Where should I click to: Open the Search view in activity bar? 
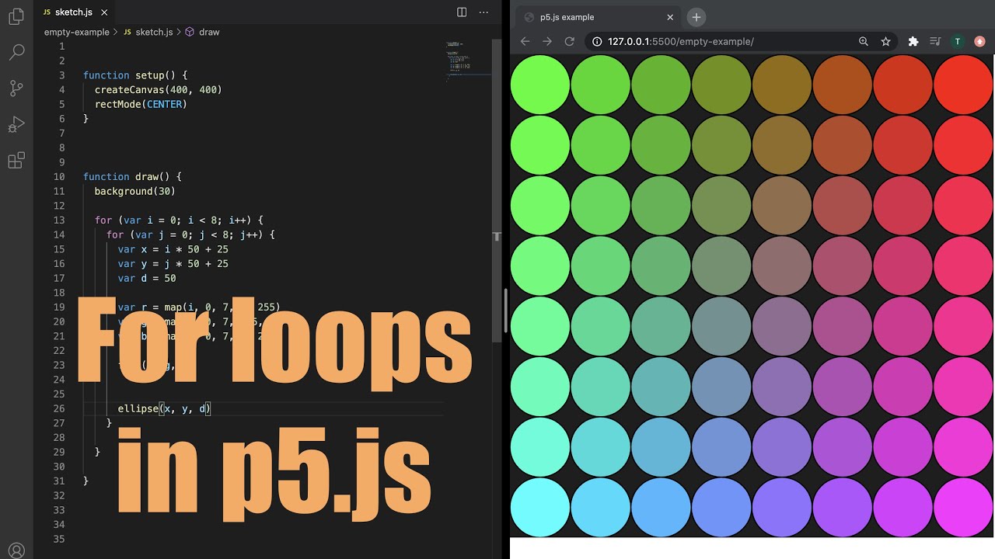[x=16, y=52]
